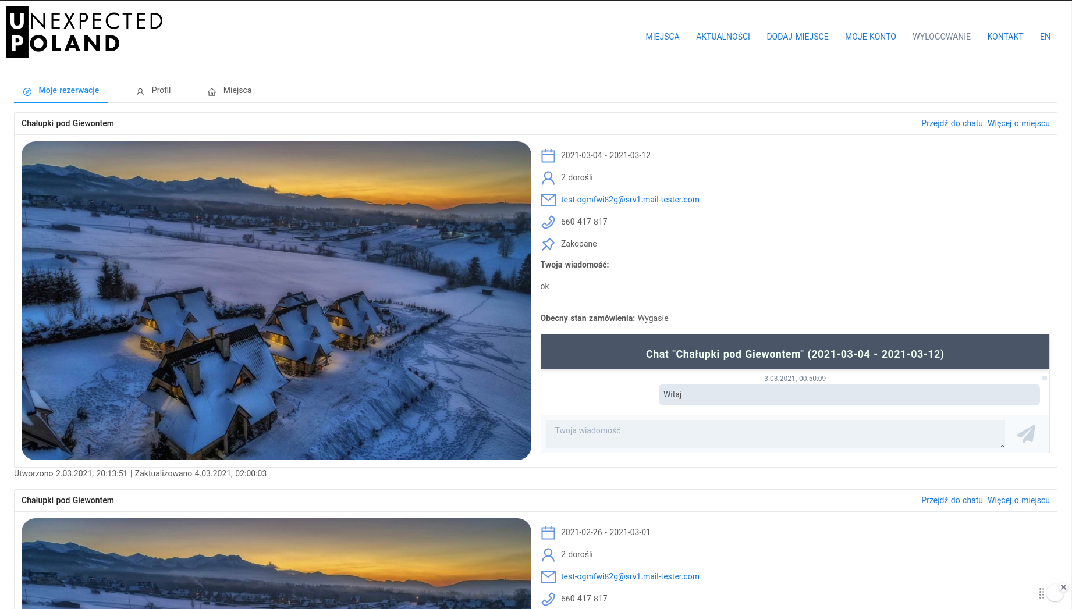Click the order status Wygasłe

pyautogui.click(x=653, y=318)
